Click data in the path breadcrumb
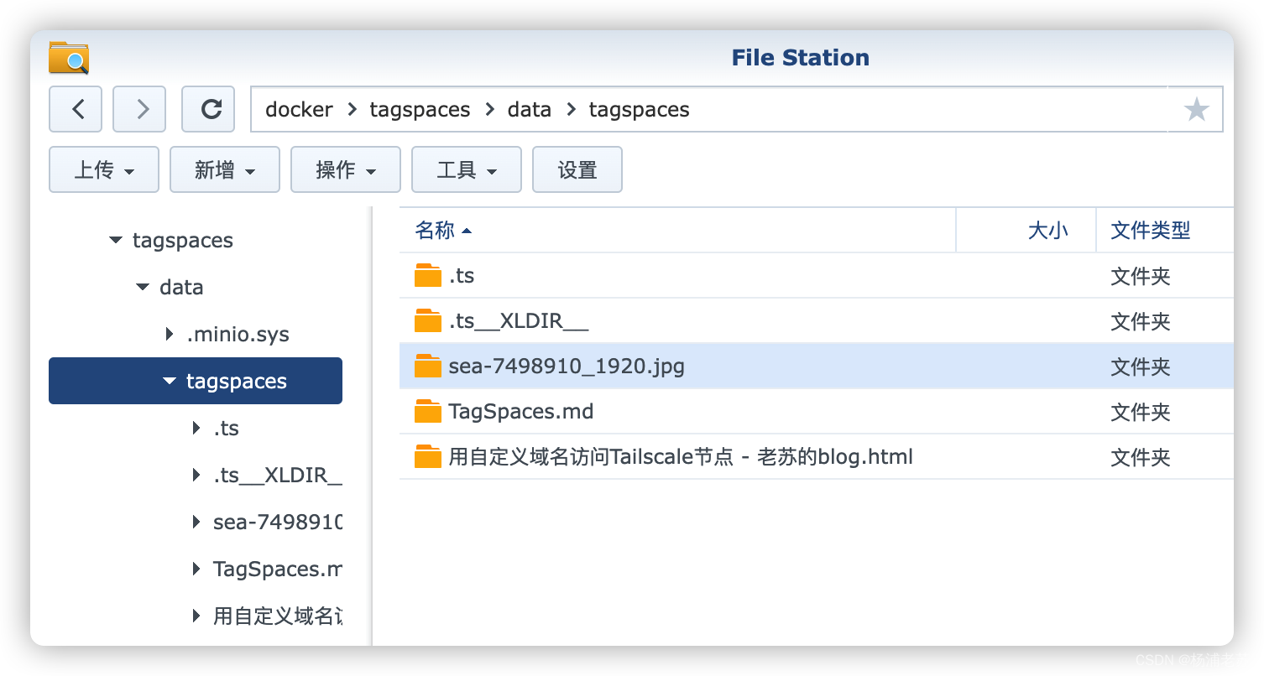This screenshot has height=676, width=1264. click(530, 110)
